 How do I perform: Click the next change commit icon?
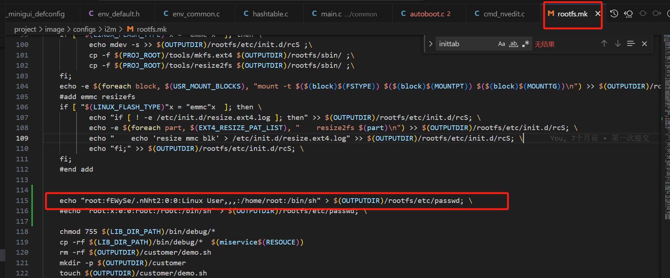(x=657, y=14)
